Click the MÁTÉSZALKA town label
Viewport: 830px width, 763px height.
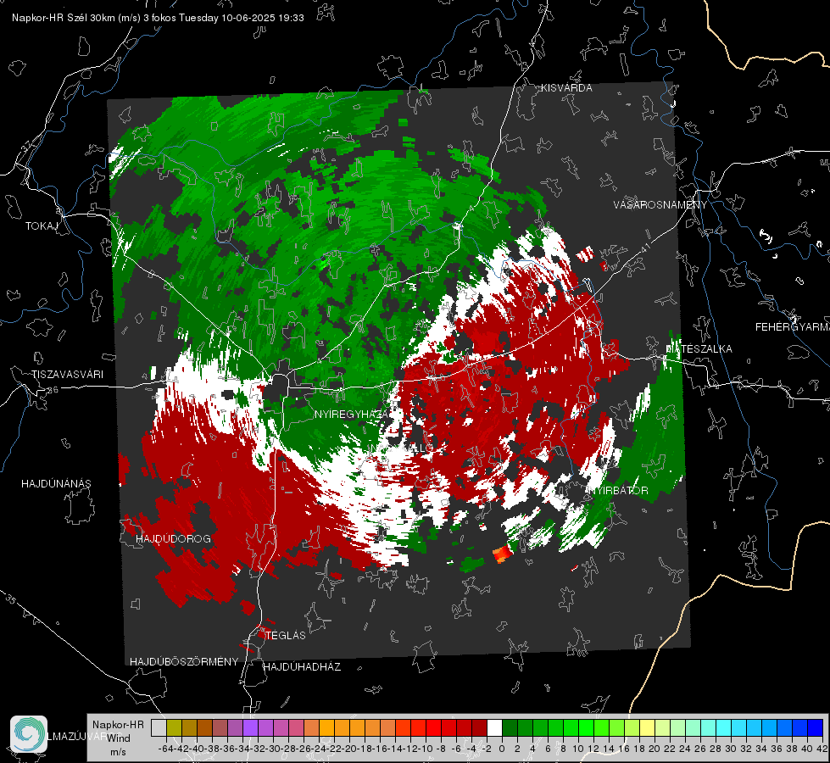(x=699, y=349)
